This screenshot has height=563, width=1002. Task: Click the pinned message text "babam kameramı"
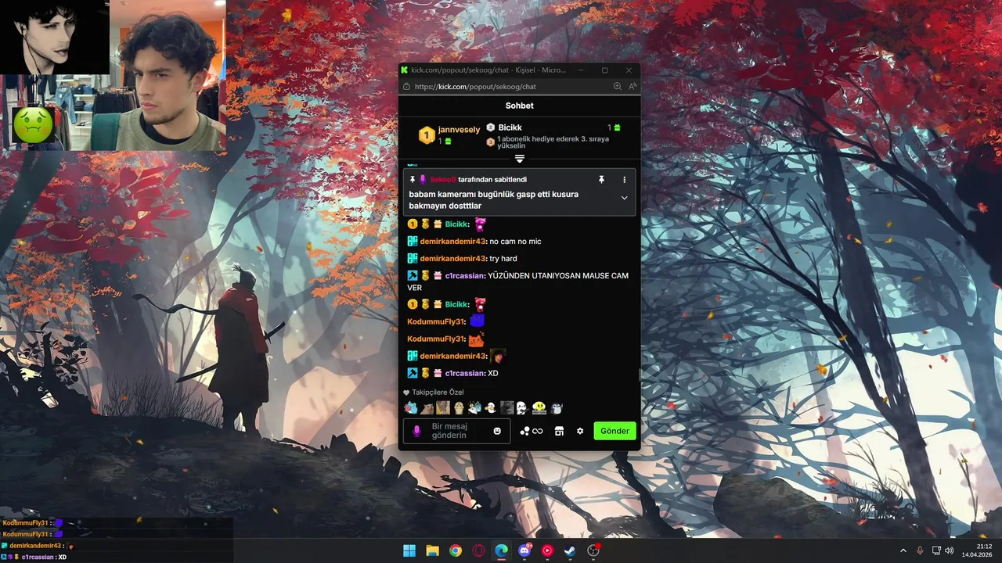pos(493,199)
